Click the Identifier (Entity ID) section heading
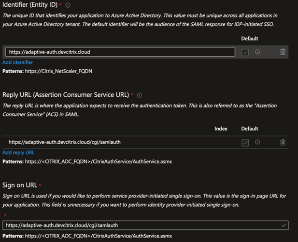Screen dimensions: 298x242 (29, 5)
